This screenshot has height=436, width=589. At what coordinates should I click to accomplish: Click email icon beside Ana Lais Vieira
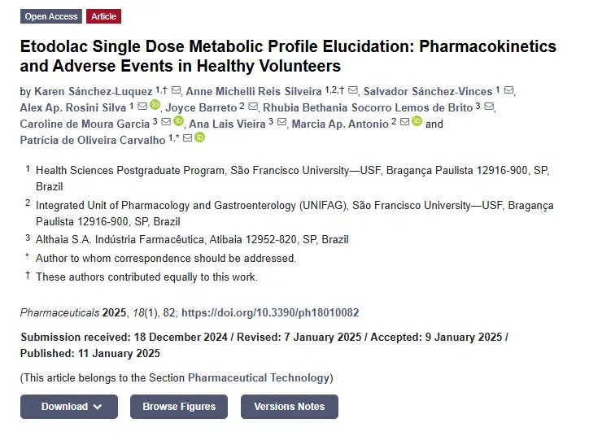pos(281,122)
